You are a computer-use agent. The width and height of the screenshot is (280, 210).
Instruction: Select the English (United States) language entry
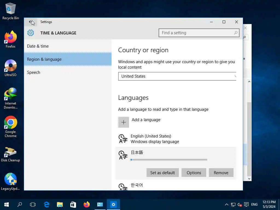(x=176, y=139)
